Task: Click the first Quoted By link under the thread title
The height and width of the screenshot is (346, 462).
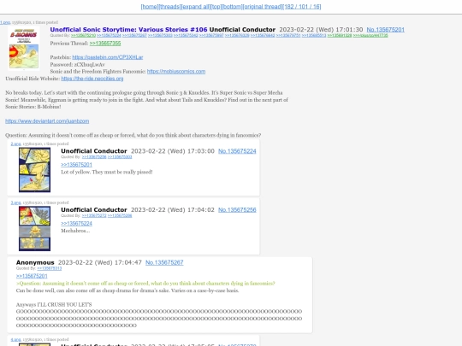Action: coord(83,36)
